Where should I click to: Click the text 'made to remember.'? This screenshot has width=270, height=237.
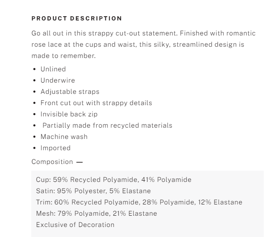coord(63,56)
